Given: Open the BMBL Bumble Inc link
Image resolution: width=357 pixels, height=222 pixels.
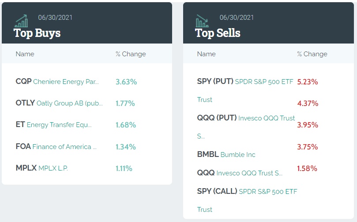Looking at the screenshot, I should [226, 154].
